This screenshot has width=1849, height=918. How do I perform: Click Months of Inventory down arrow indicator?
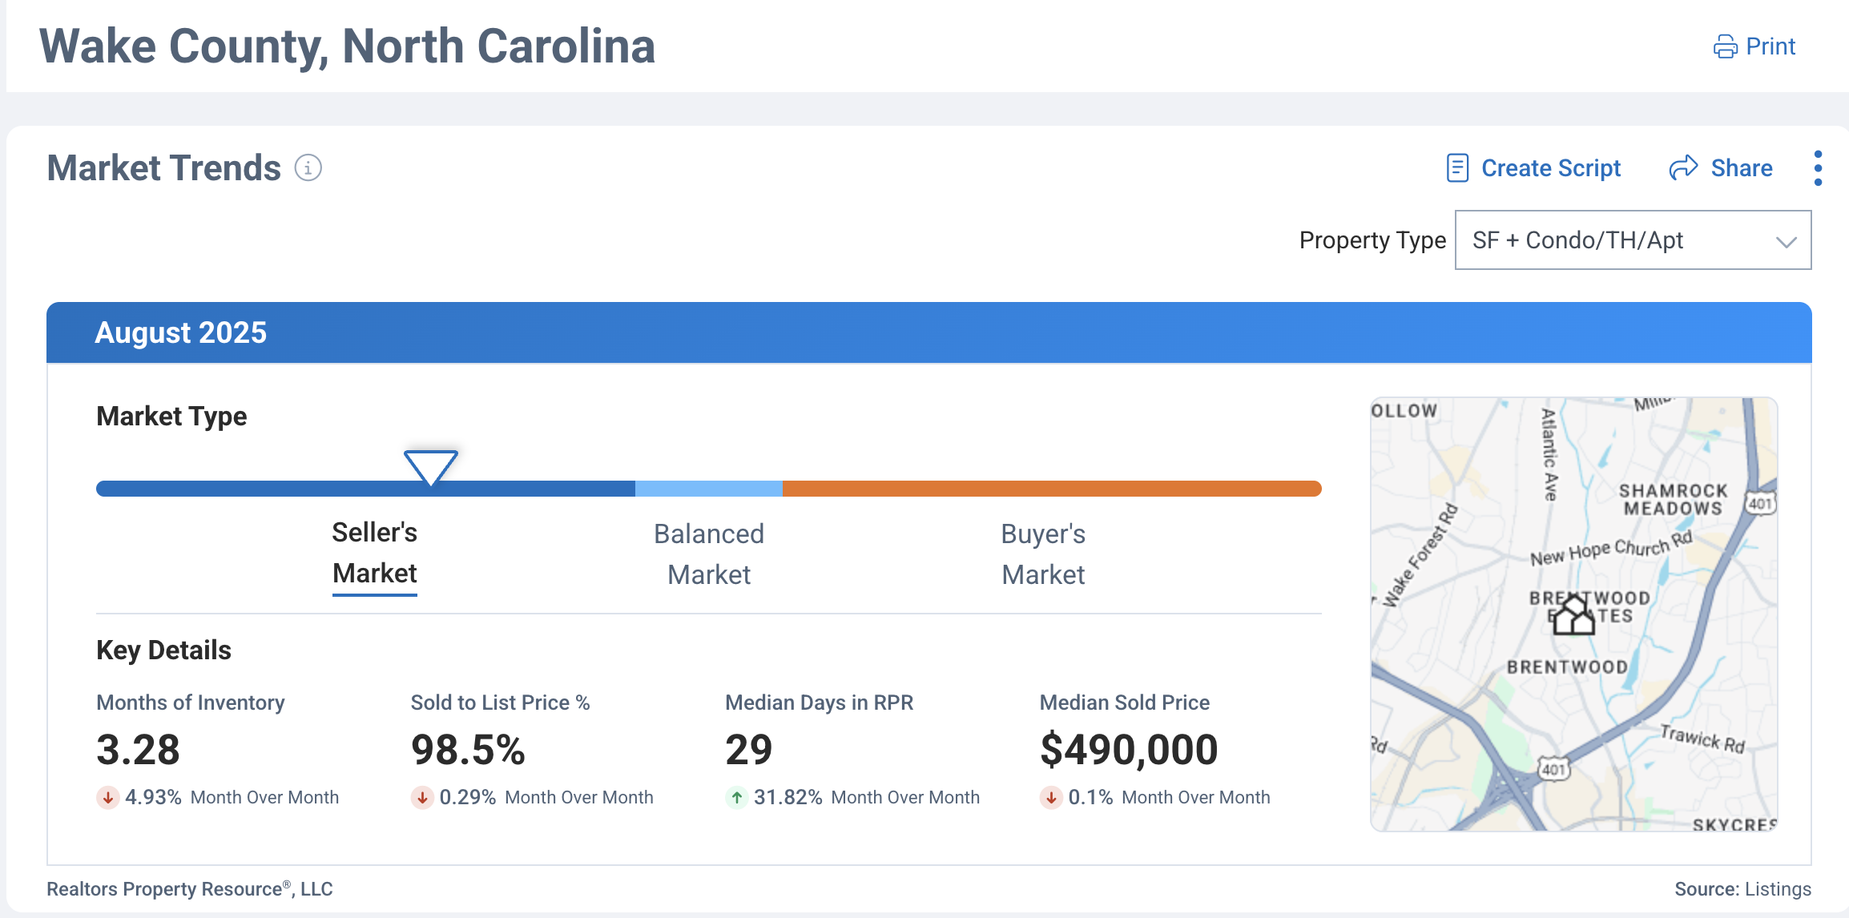tap(108, 798)
